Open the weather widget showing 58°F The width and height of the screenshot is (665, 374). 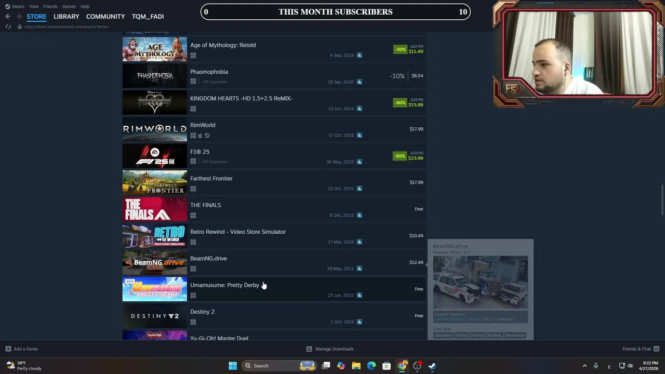click(23, 366)
